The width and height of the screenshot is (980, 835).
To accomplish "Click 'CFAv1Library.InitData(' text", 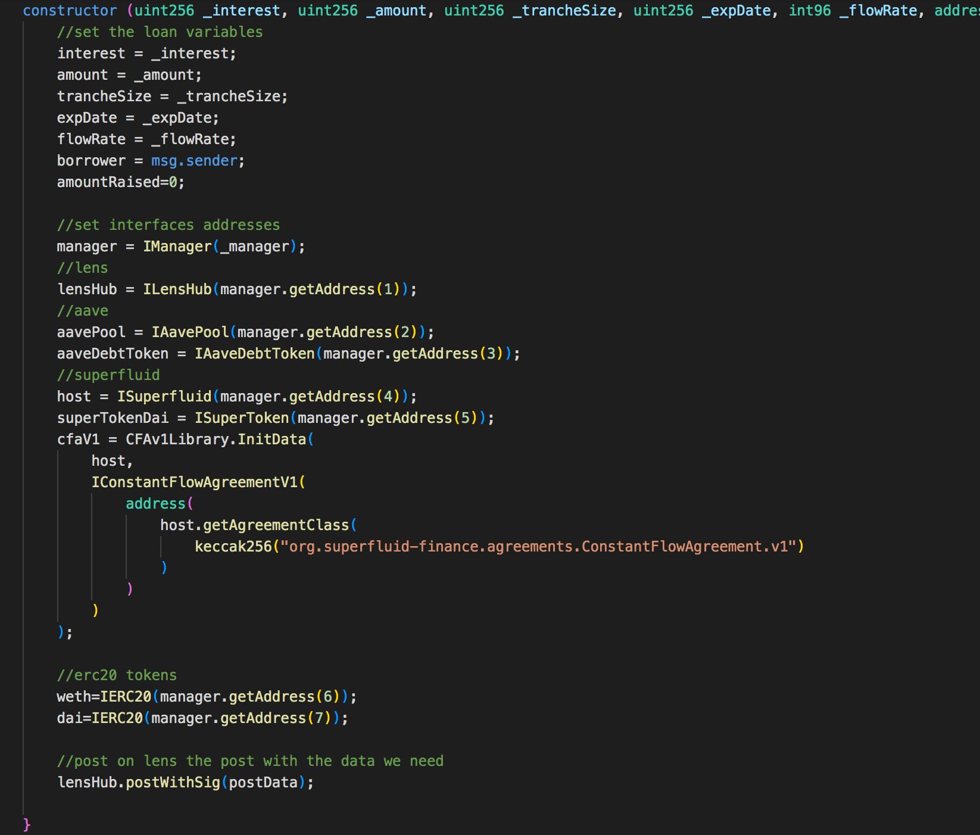I will (220, 440).
